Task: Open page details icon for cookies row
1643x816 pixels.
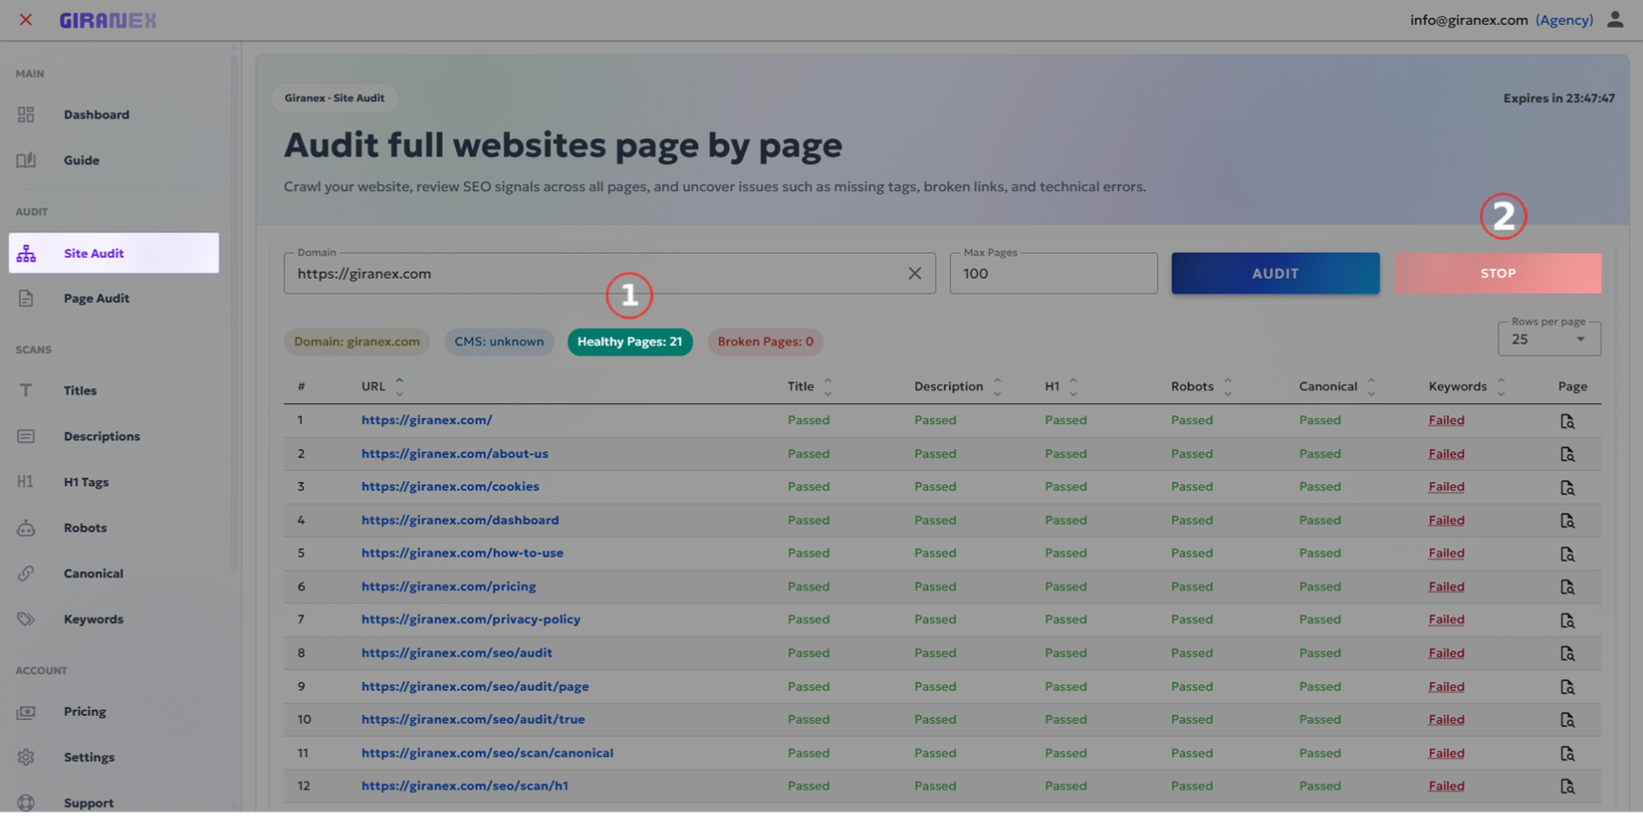Action: tap(1567, 488)
